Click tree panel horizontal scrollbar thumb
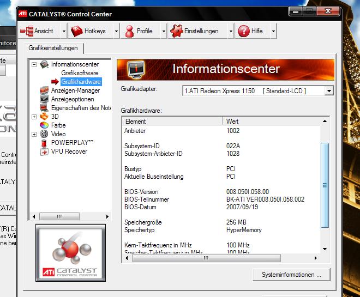Screen dimensions: 360x297 (x=59, y=216)
